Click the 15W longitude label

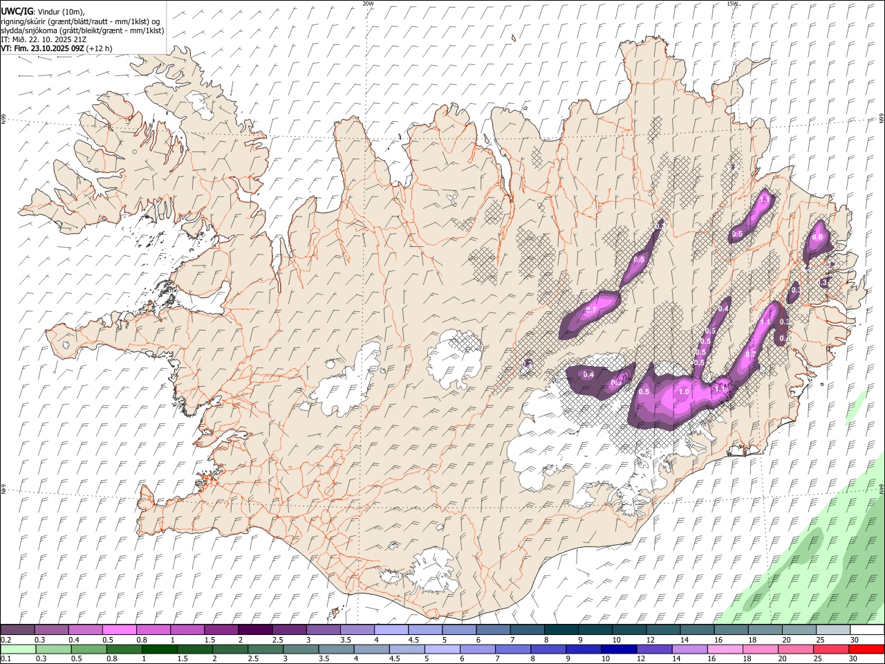[x=732, y=3]
